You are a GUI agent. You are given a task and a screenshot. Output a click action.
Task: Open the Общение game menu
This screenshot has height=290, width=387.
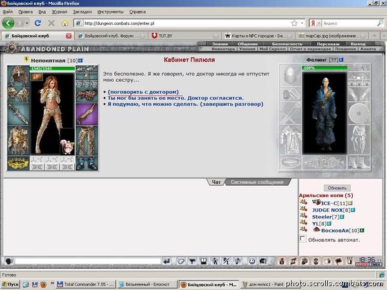click(248, 44)
